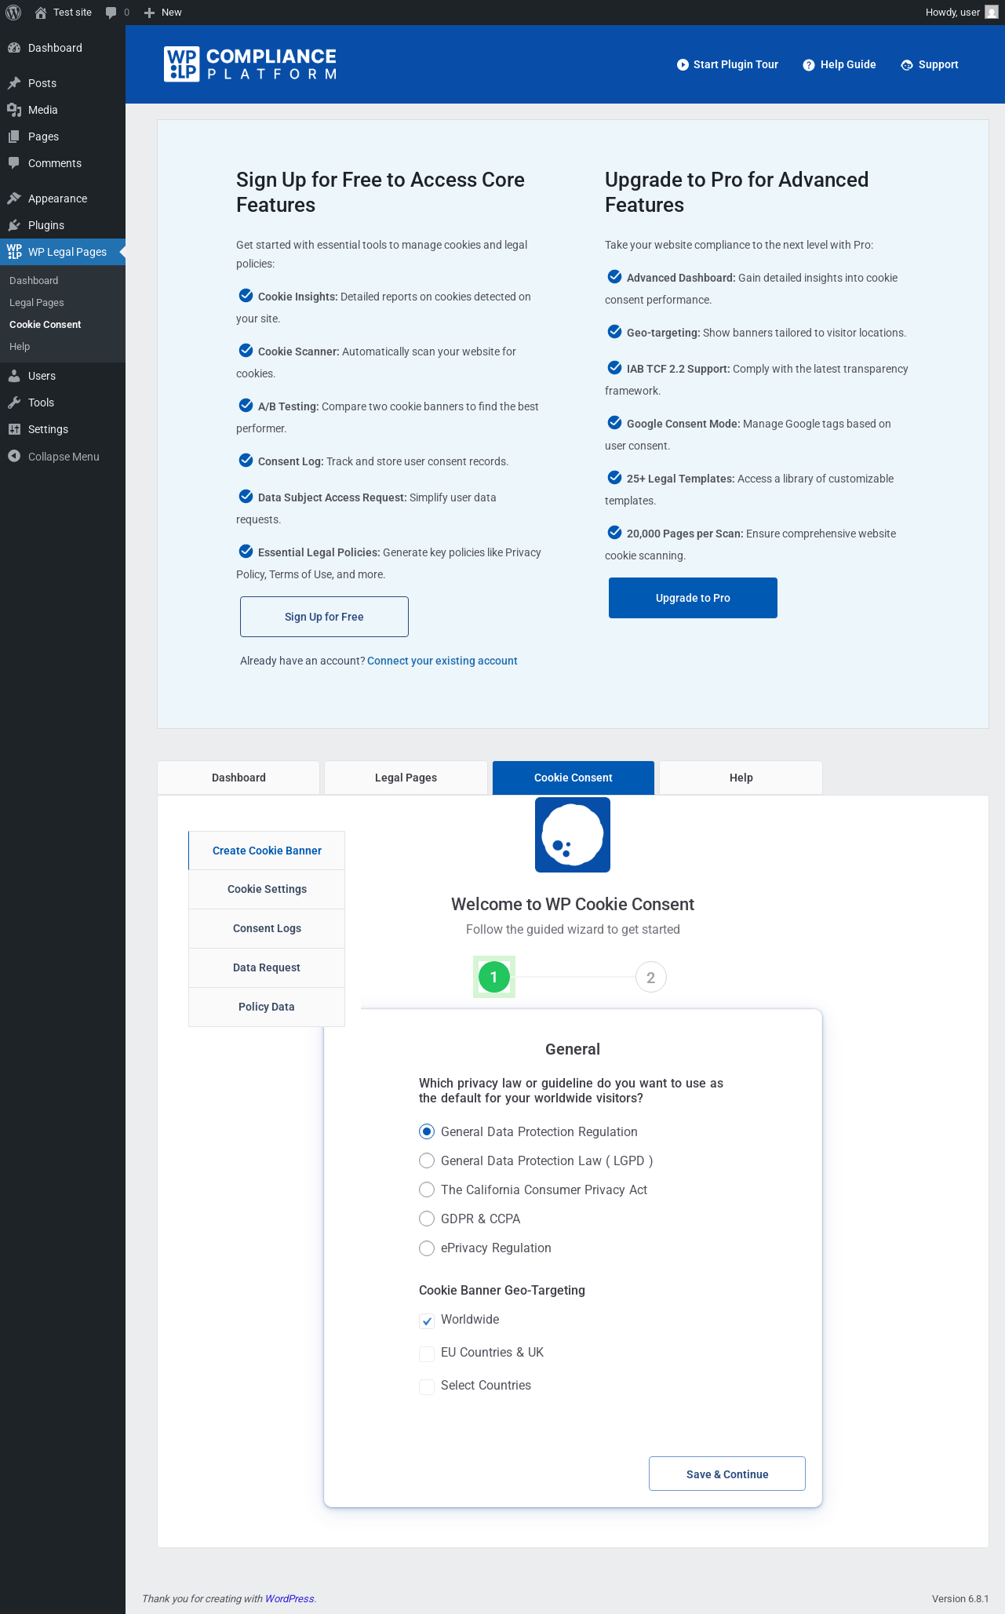Open Consent Logs side tab
Screen dimensions: 1005x1614
(267, 928)
